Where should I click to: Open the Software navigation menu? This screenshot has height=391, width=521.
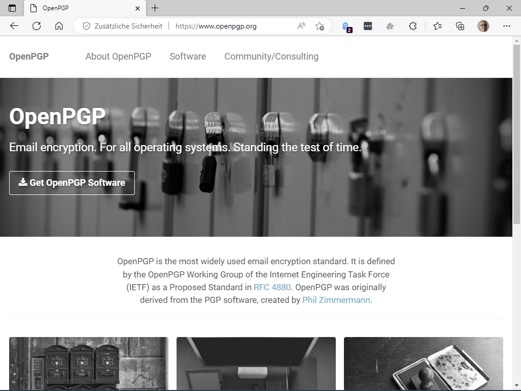pyautogui.click(x=187, y=57)
